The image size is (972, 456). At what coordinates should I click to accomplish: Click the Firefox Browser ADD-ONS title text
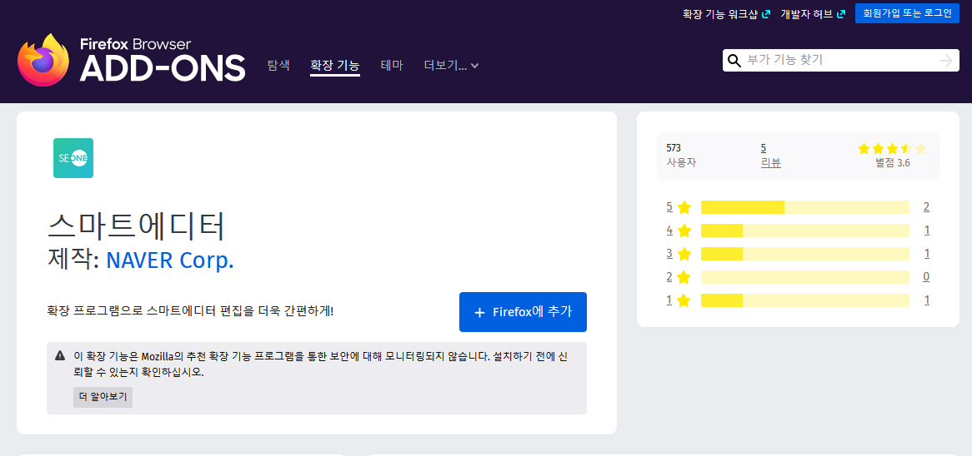coord(163,60)
